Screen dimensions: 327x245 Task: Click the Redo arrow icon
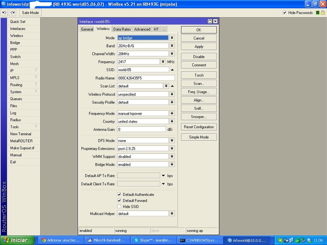coord(13,13)
